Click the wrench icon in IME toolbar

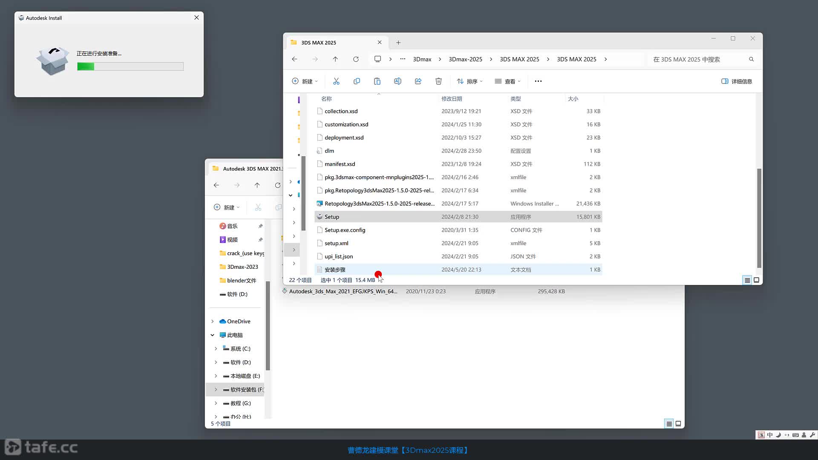812,435
